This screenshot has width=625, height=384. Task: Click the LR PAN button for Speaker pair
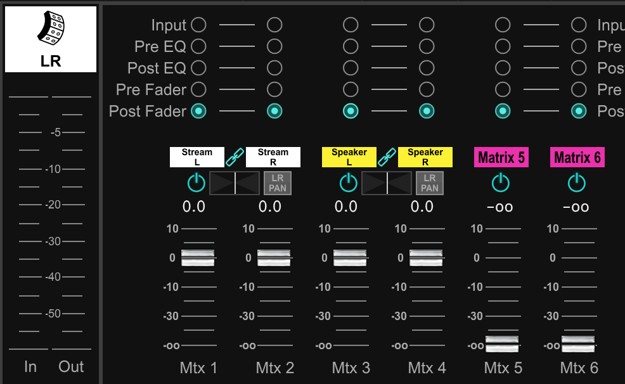coord(430,183)
